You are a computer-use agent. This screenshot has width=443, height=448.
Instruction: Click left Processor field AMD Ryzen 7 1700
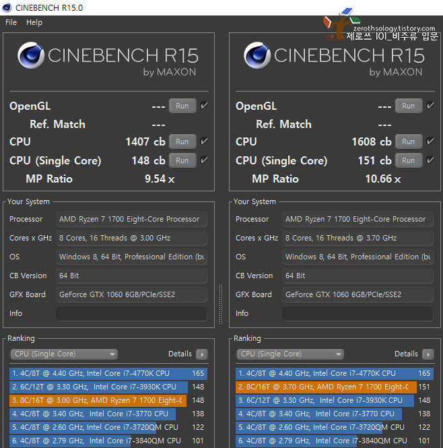tap(131, 220)
